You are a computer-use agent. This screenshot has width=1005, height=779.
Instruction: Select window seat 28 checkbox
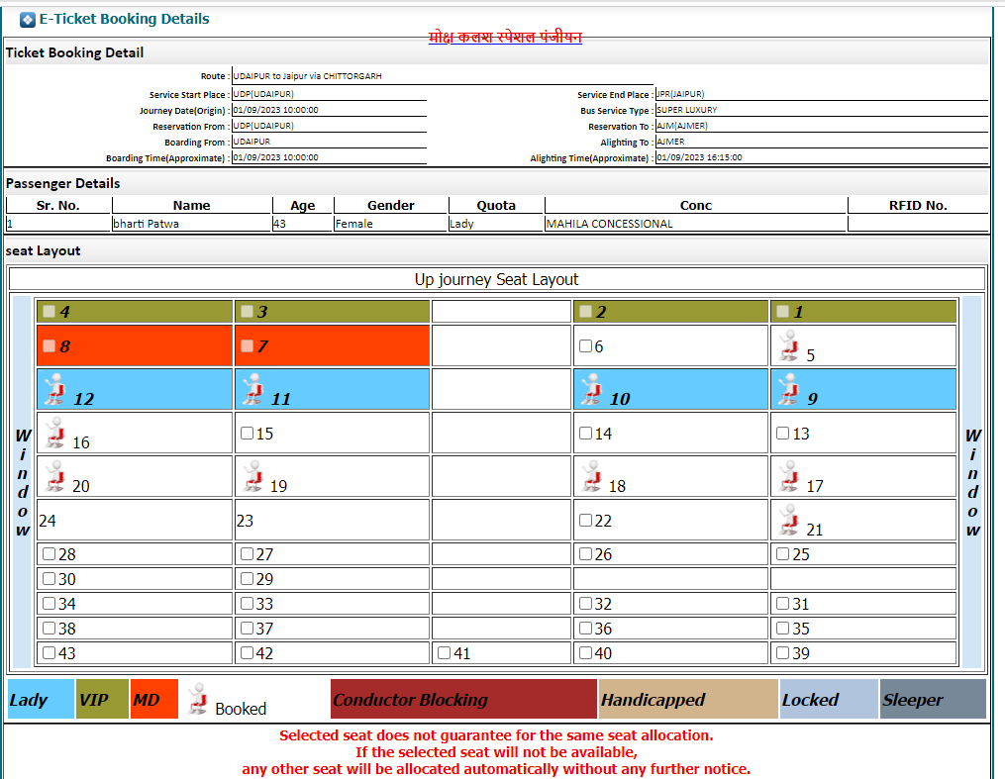coord(49,553)
